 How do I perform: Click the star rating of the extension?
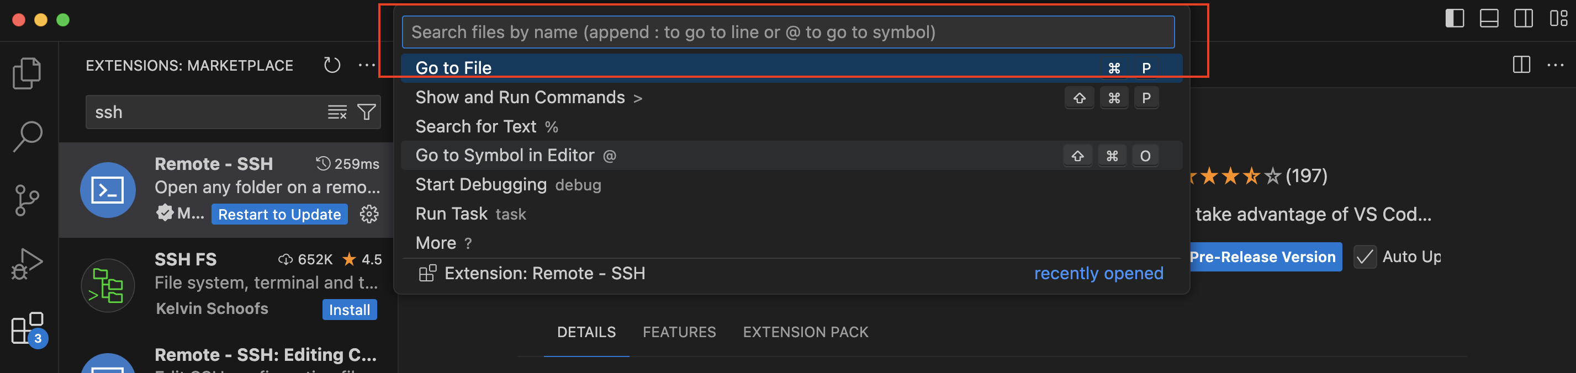tap(1233, 176)
